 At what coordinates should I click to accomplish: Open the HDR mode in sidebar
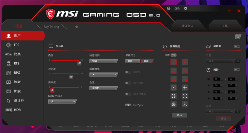(x=22, y=110)
